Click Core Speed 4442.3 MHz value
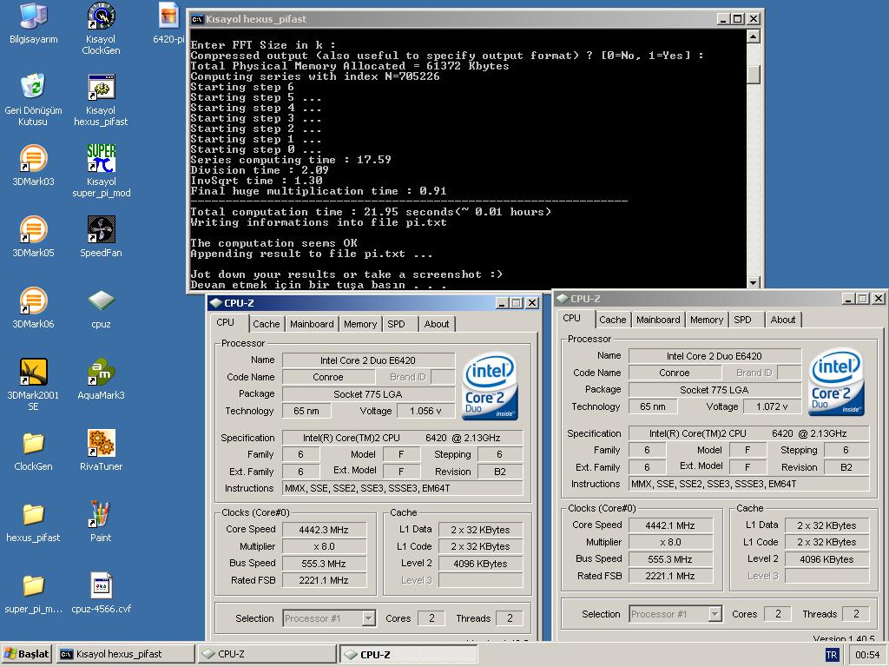The image size is (889, 667). coord(324,530)
